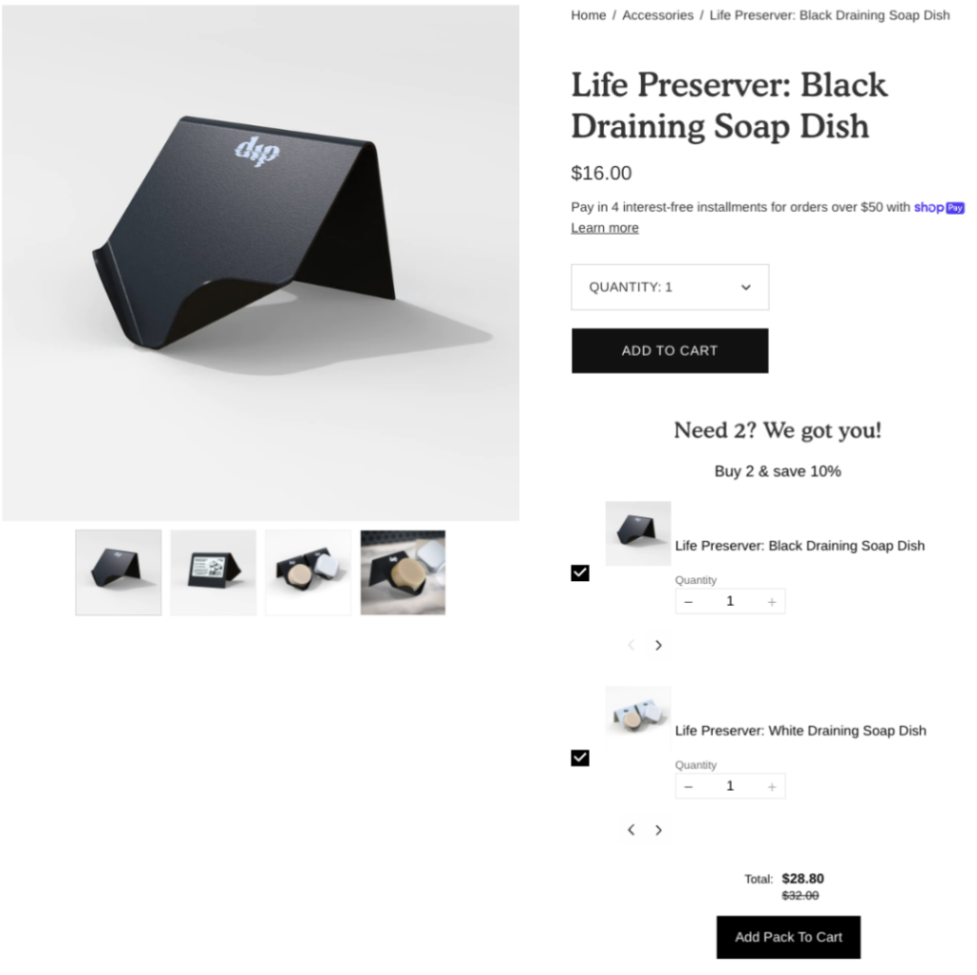Image resolution: width=977 pixels, height=975 pixels.
Task: Click Add Pack To Cart button
Action: tap(788, 937)
